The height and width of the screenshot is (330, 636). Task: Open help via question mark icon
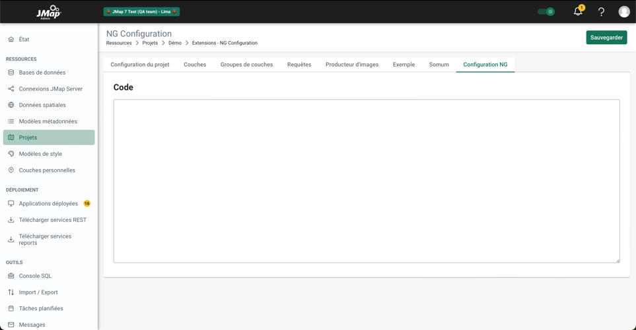(601, 12)
